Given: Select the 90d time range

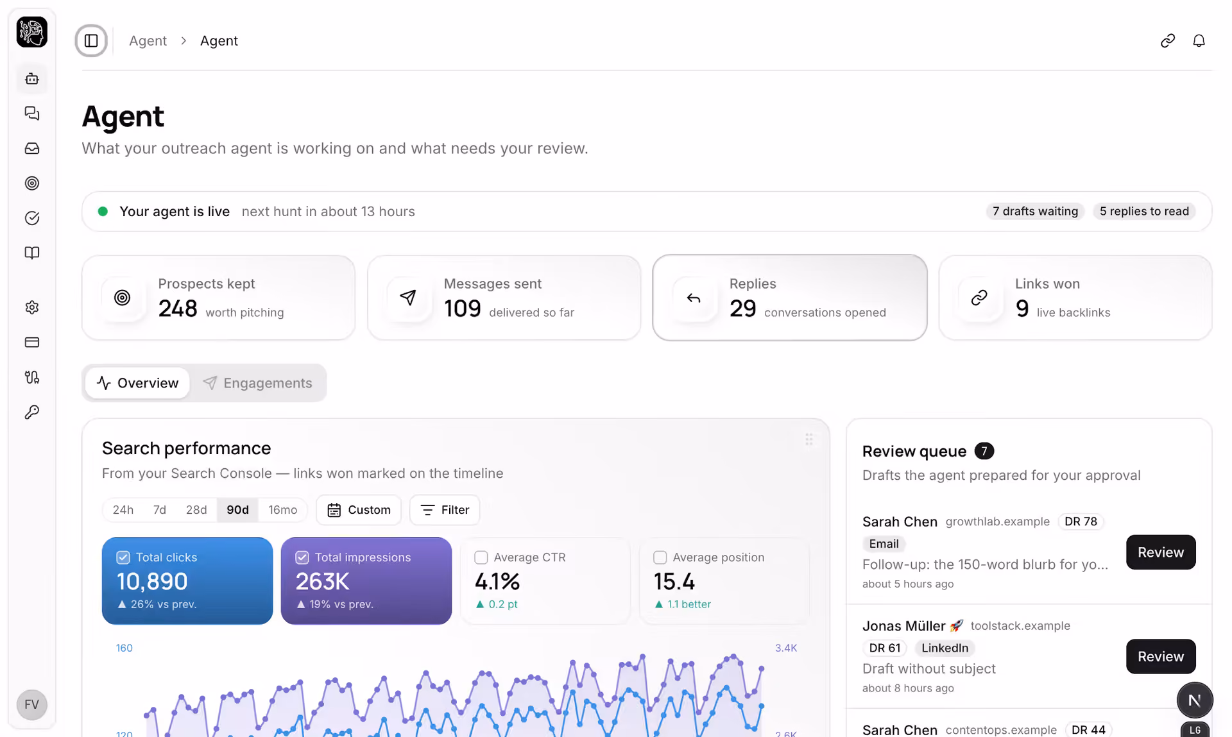Looking at the screenshot, I should 237,510.
